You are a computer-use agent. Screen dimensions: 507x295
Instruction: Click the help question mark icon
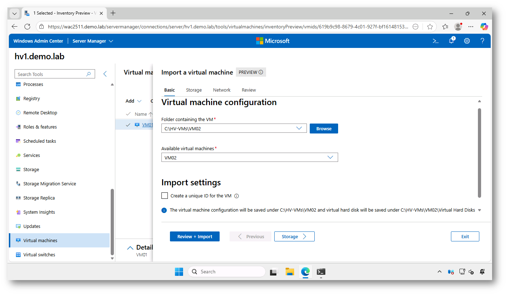click(x=482, y=41)
